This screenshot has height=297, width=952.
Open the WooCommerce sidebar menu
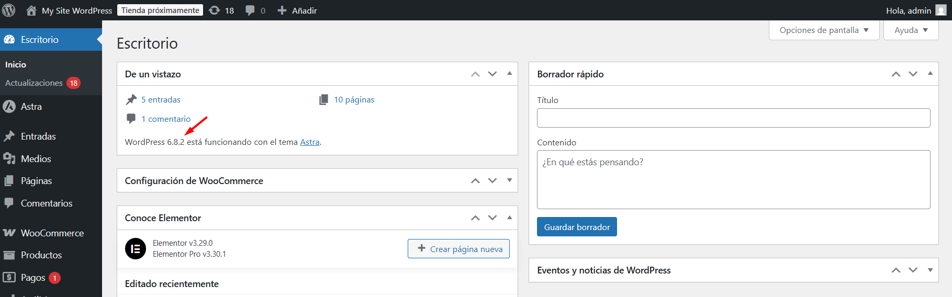pos(52,233)
